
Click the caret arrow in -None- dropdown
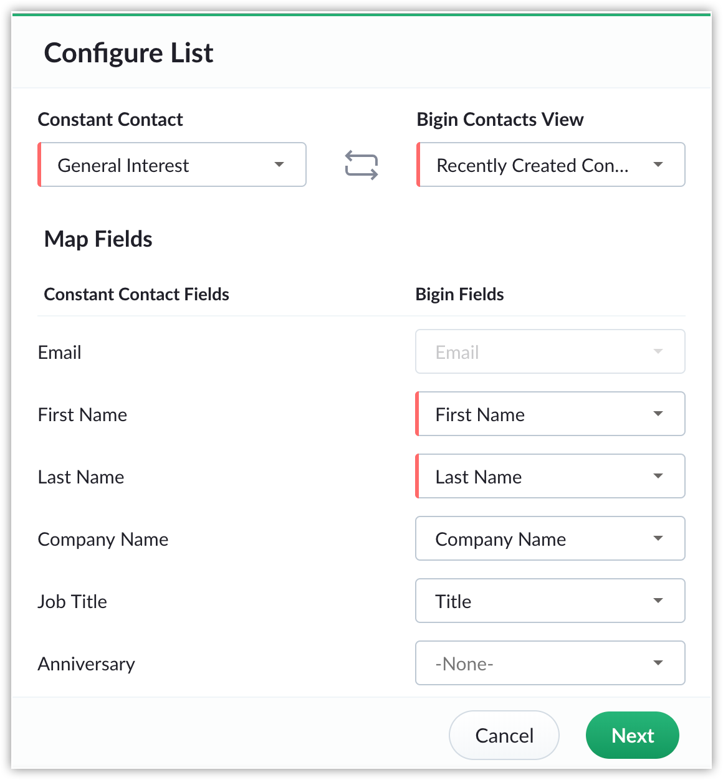[658, 663]
